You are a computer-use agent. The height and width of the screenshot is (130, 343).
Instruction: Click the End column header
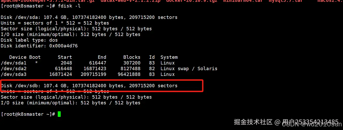click(x=102, y=57)
